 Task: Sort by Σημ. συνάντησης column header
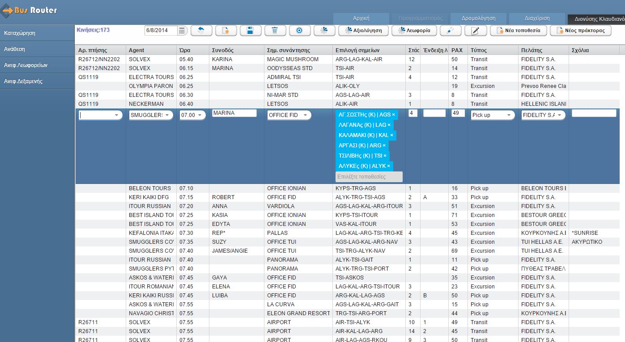coord(298,50)
